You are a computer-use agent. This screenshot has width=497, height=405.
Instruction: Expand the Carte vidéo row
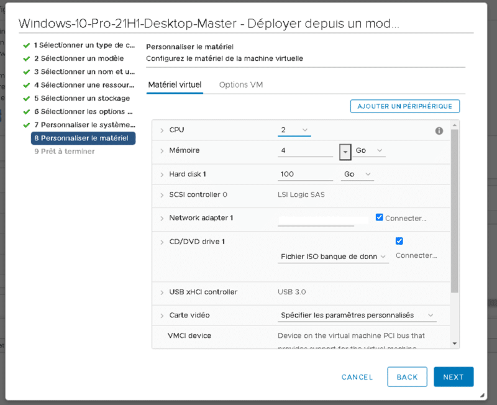[162, 316]
